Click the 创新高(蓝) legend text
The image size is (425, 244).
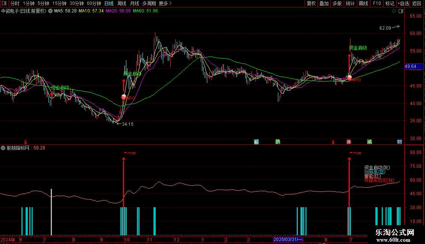tap(375, 172)
